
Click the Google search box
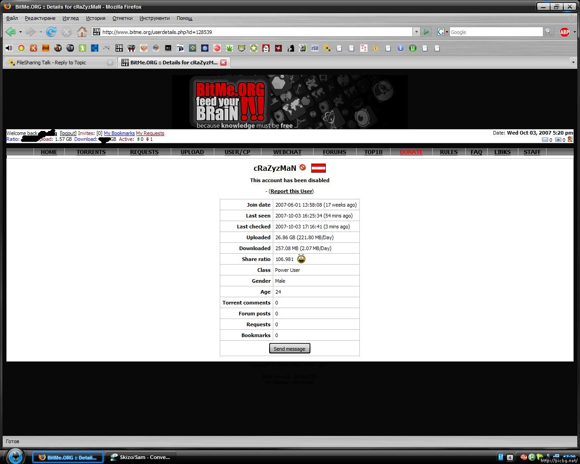pyautogui.click(x=496, y=32)
